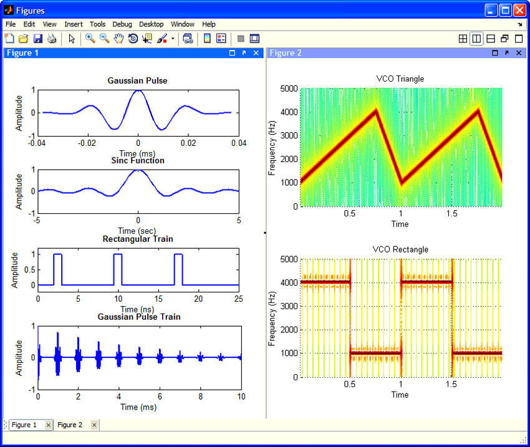530x447 pixels.
Task: Select the Figure 1 tab
Action: 25,425
